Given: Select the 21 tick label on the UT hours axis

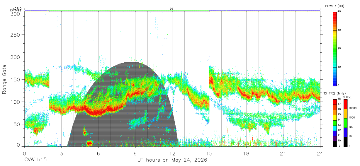Looking at the screenshot, I should tap(283, 154).
